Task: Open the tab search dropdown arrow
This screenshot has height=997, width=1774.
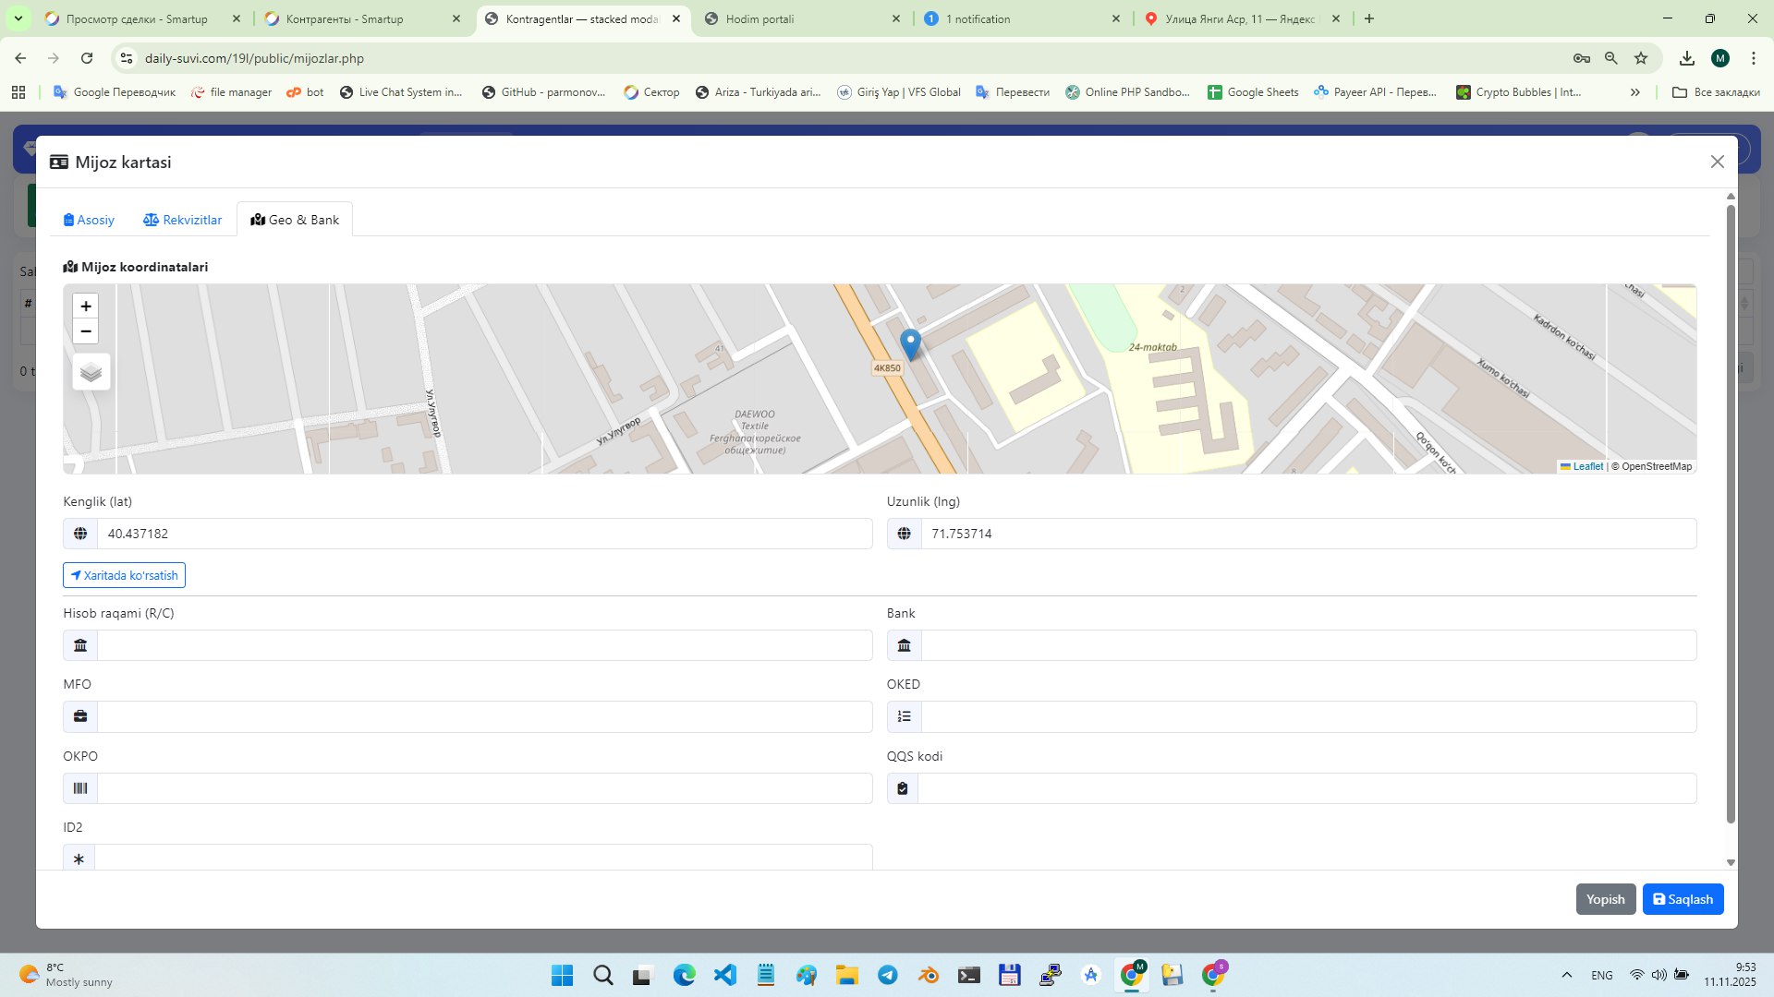Action: coord(18,18)
